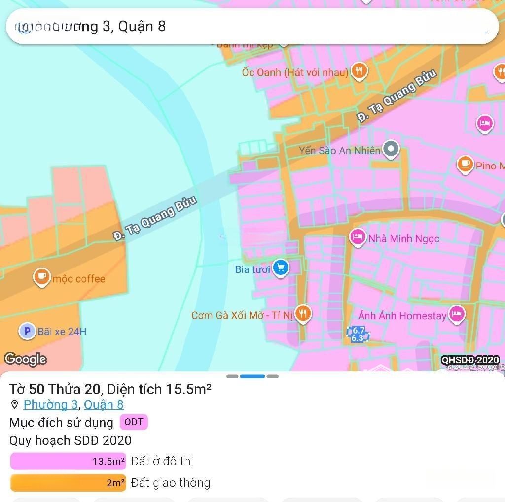Click the ODT land use tag

click(x=134, y=422)
